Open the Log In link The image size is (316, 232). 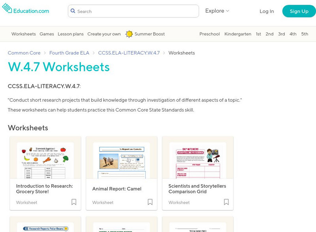[x=267, y=11]
